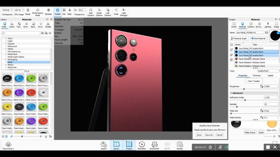This screenshot has width=280, height=157.
Task: Adjust the Refraction Index slider
Action: click(245, 100)
